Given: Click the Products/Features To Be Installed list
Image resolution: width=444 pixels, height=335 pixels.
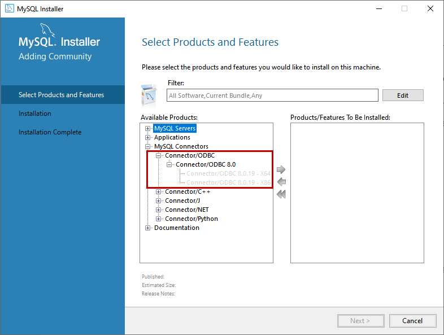Looking at the screenshot, I should [357, 193].
